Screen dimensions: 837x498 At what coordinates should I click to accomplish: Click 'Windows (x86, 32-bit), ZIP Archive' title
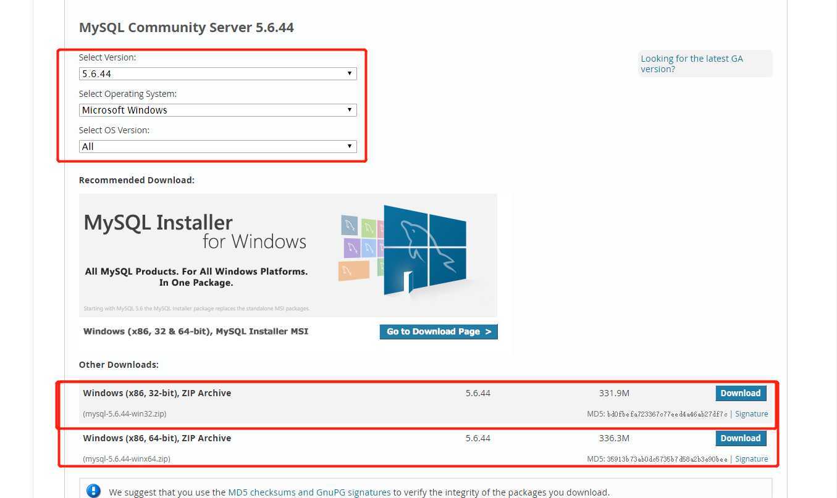(x=157, y=393)
